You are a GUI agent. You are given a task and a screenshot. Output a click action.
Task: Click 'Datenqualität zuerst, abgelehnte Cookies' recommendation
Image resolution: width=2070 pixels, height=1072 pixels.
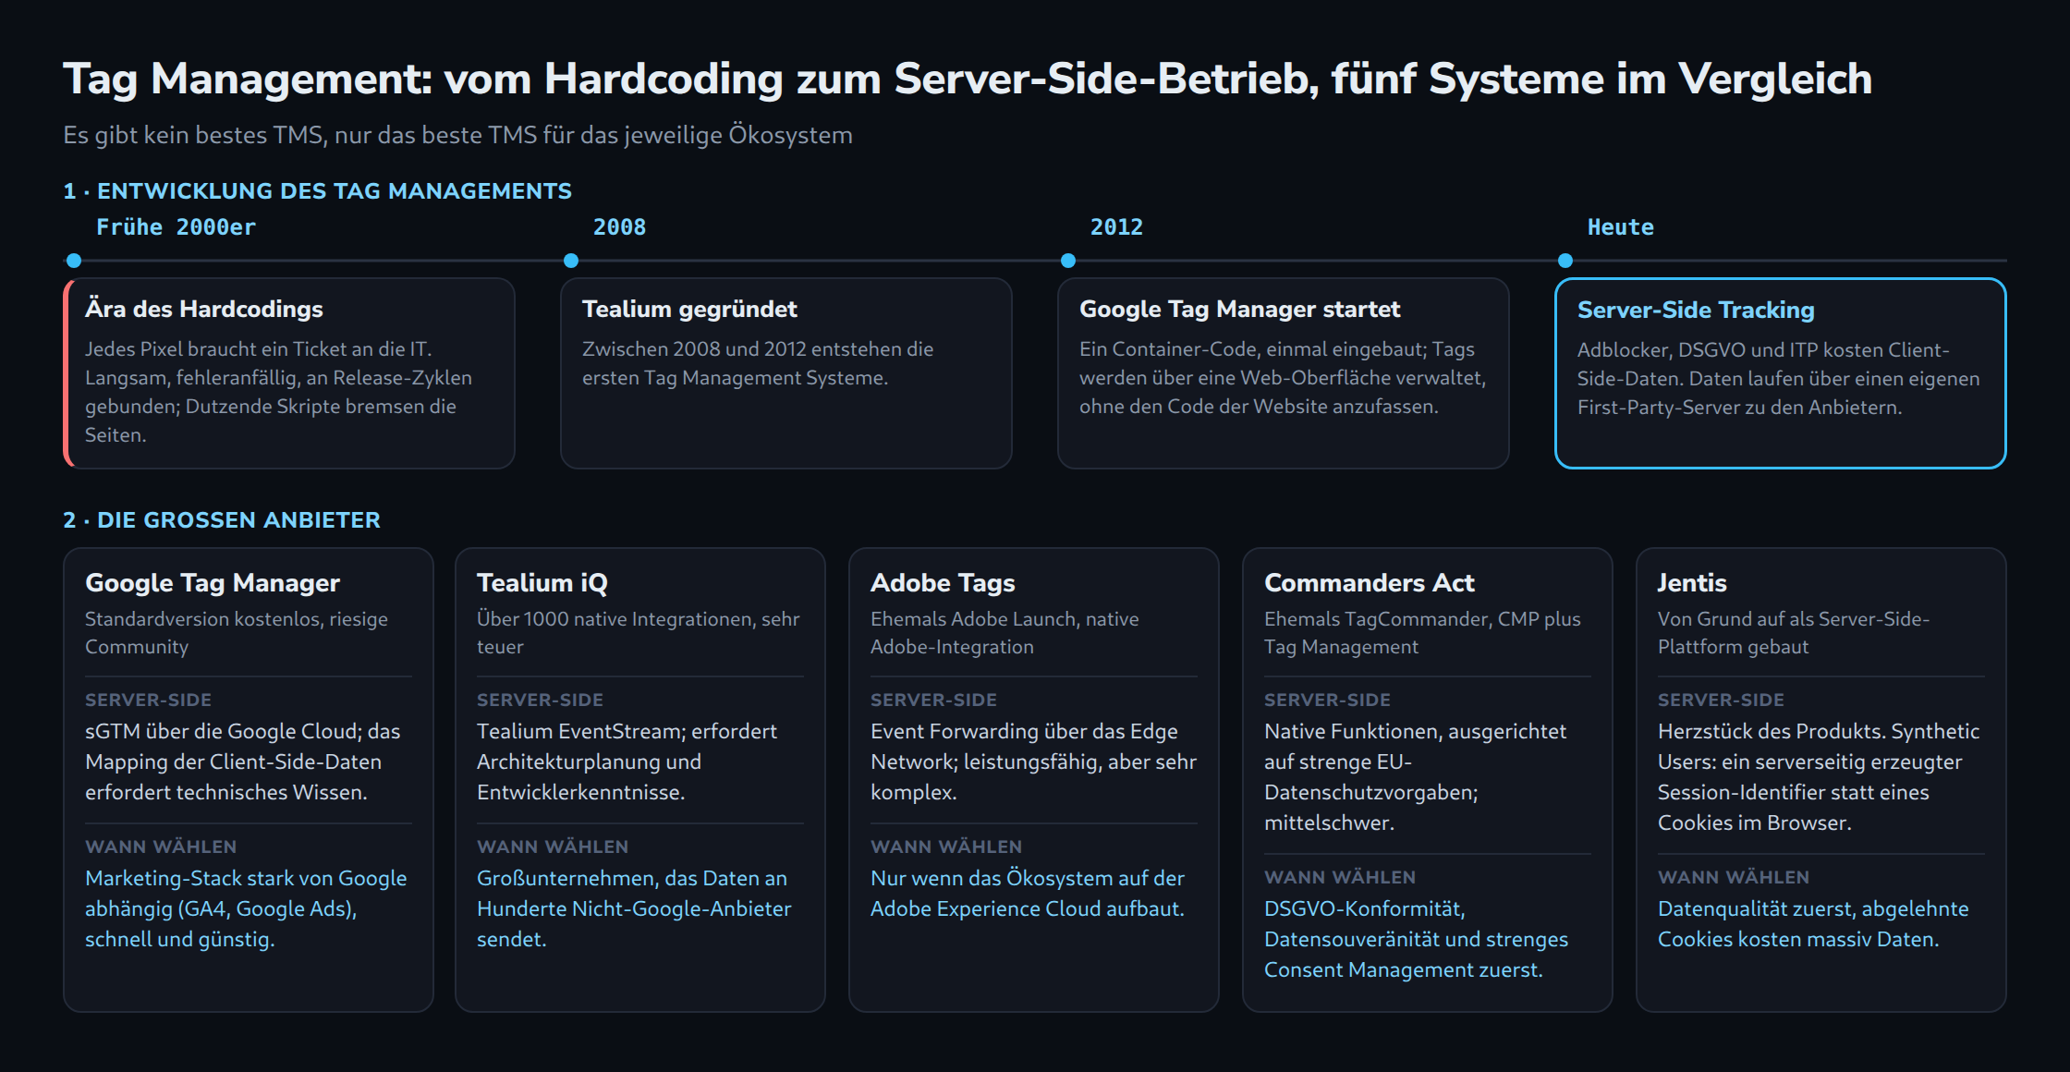coord(1813,924)
